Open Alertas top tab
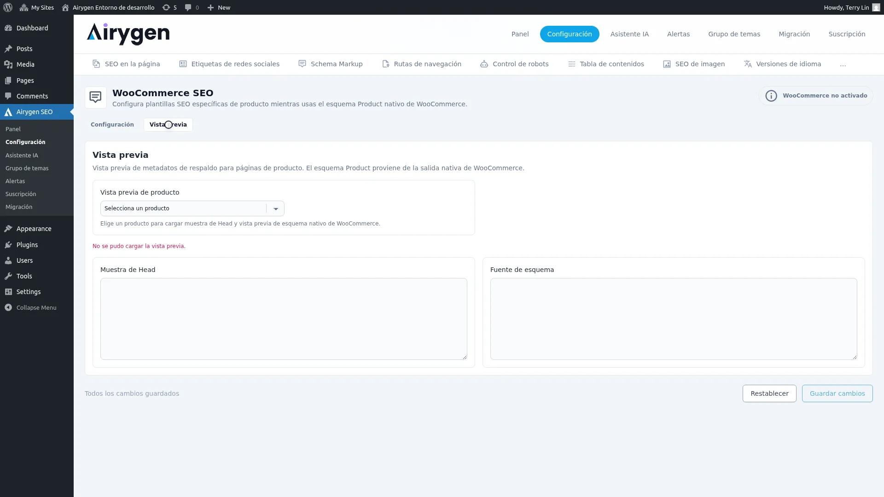 678,34
